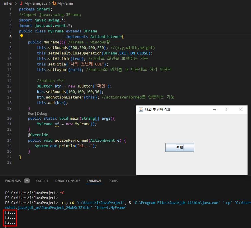The image size is (251, 228).
Task: Click the terminal cursor input position
Action: click(x=6, y=226)
